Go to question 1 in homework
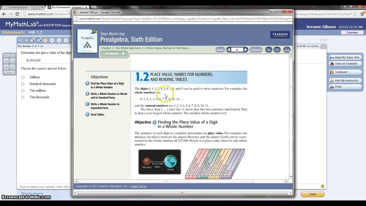This screenshot has width=366, height=206. tap(32, 40)
